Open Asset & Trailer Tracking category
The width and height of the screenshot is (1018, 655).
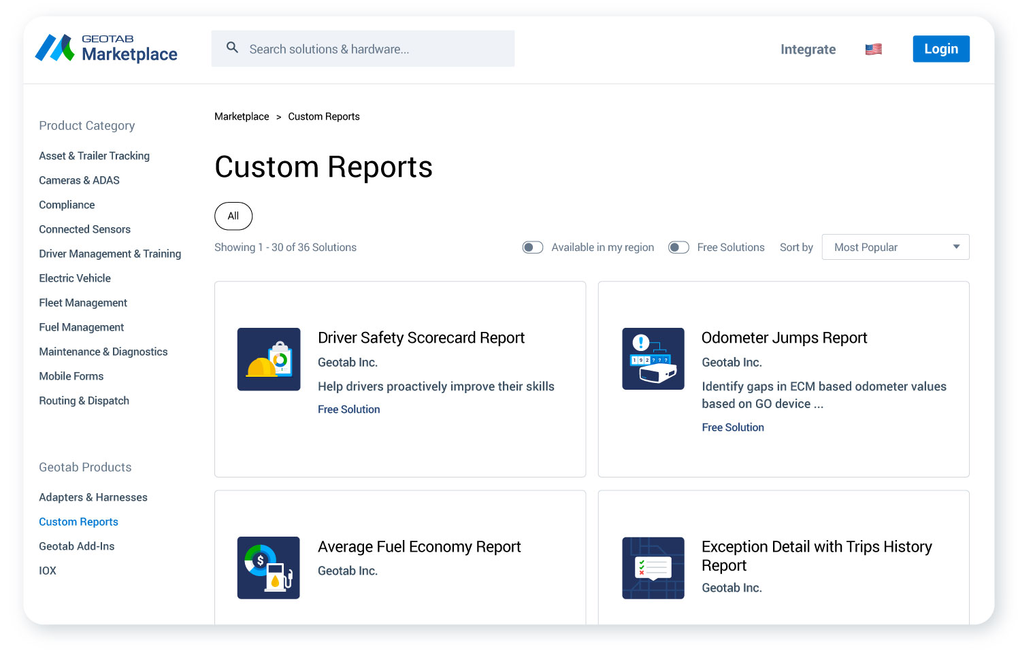point(94,156)
